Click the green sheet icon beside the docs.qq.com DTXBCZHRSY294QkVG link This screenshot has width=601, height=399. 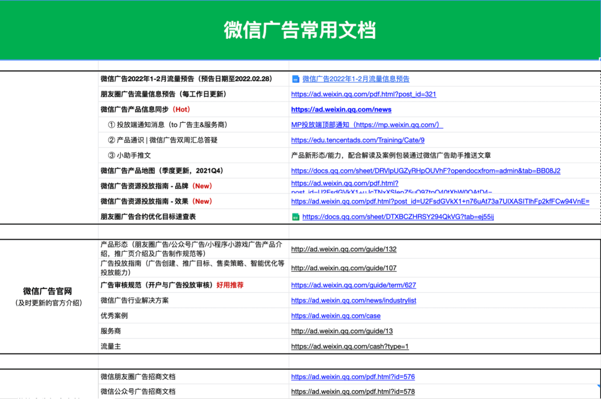click(295, 217)
